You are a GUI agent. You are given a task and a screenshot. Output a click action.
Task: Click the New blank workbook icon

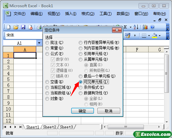[8, 27]
